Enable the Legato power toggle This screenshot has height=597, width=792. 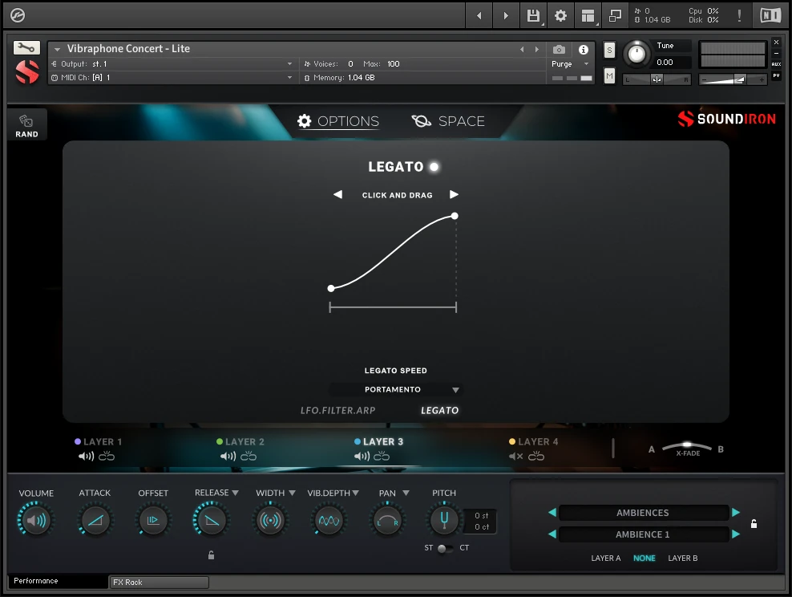tap(434, 167)
